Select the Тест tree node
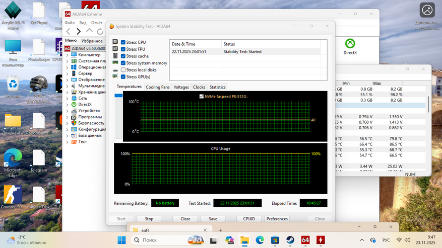Viewport: 442px width, 248px height. click(x=82, y=141)
